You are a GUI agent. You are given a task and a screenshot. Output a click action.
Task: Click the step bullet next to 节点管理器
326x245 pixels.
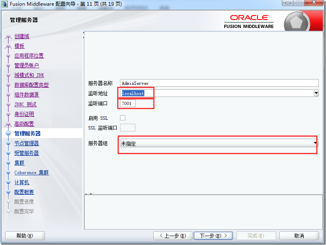coord(9,143)
